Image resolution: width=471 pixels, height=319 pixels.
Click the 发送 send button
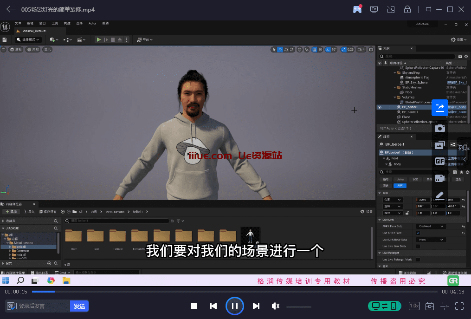click(79, 306)
